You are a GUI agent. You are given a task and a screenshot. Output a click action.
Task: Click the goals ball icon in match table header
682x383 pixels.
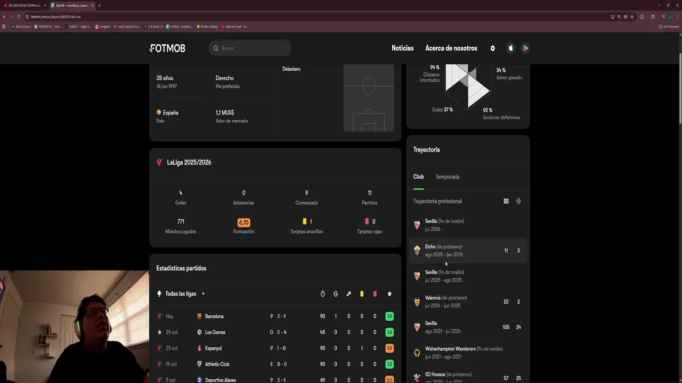pyautogui.click(x=336, y=294)
